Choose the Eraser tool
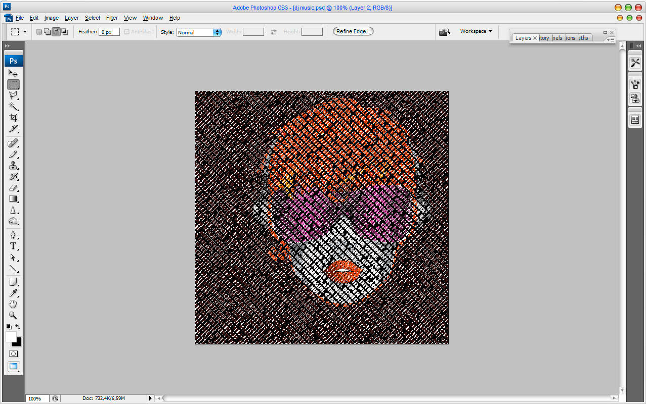The width and height of the screenshot is (646, 404). click(x=13, y=188)
